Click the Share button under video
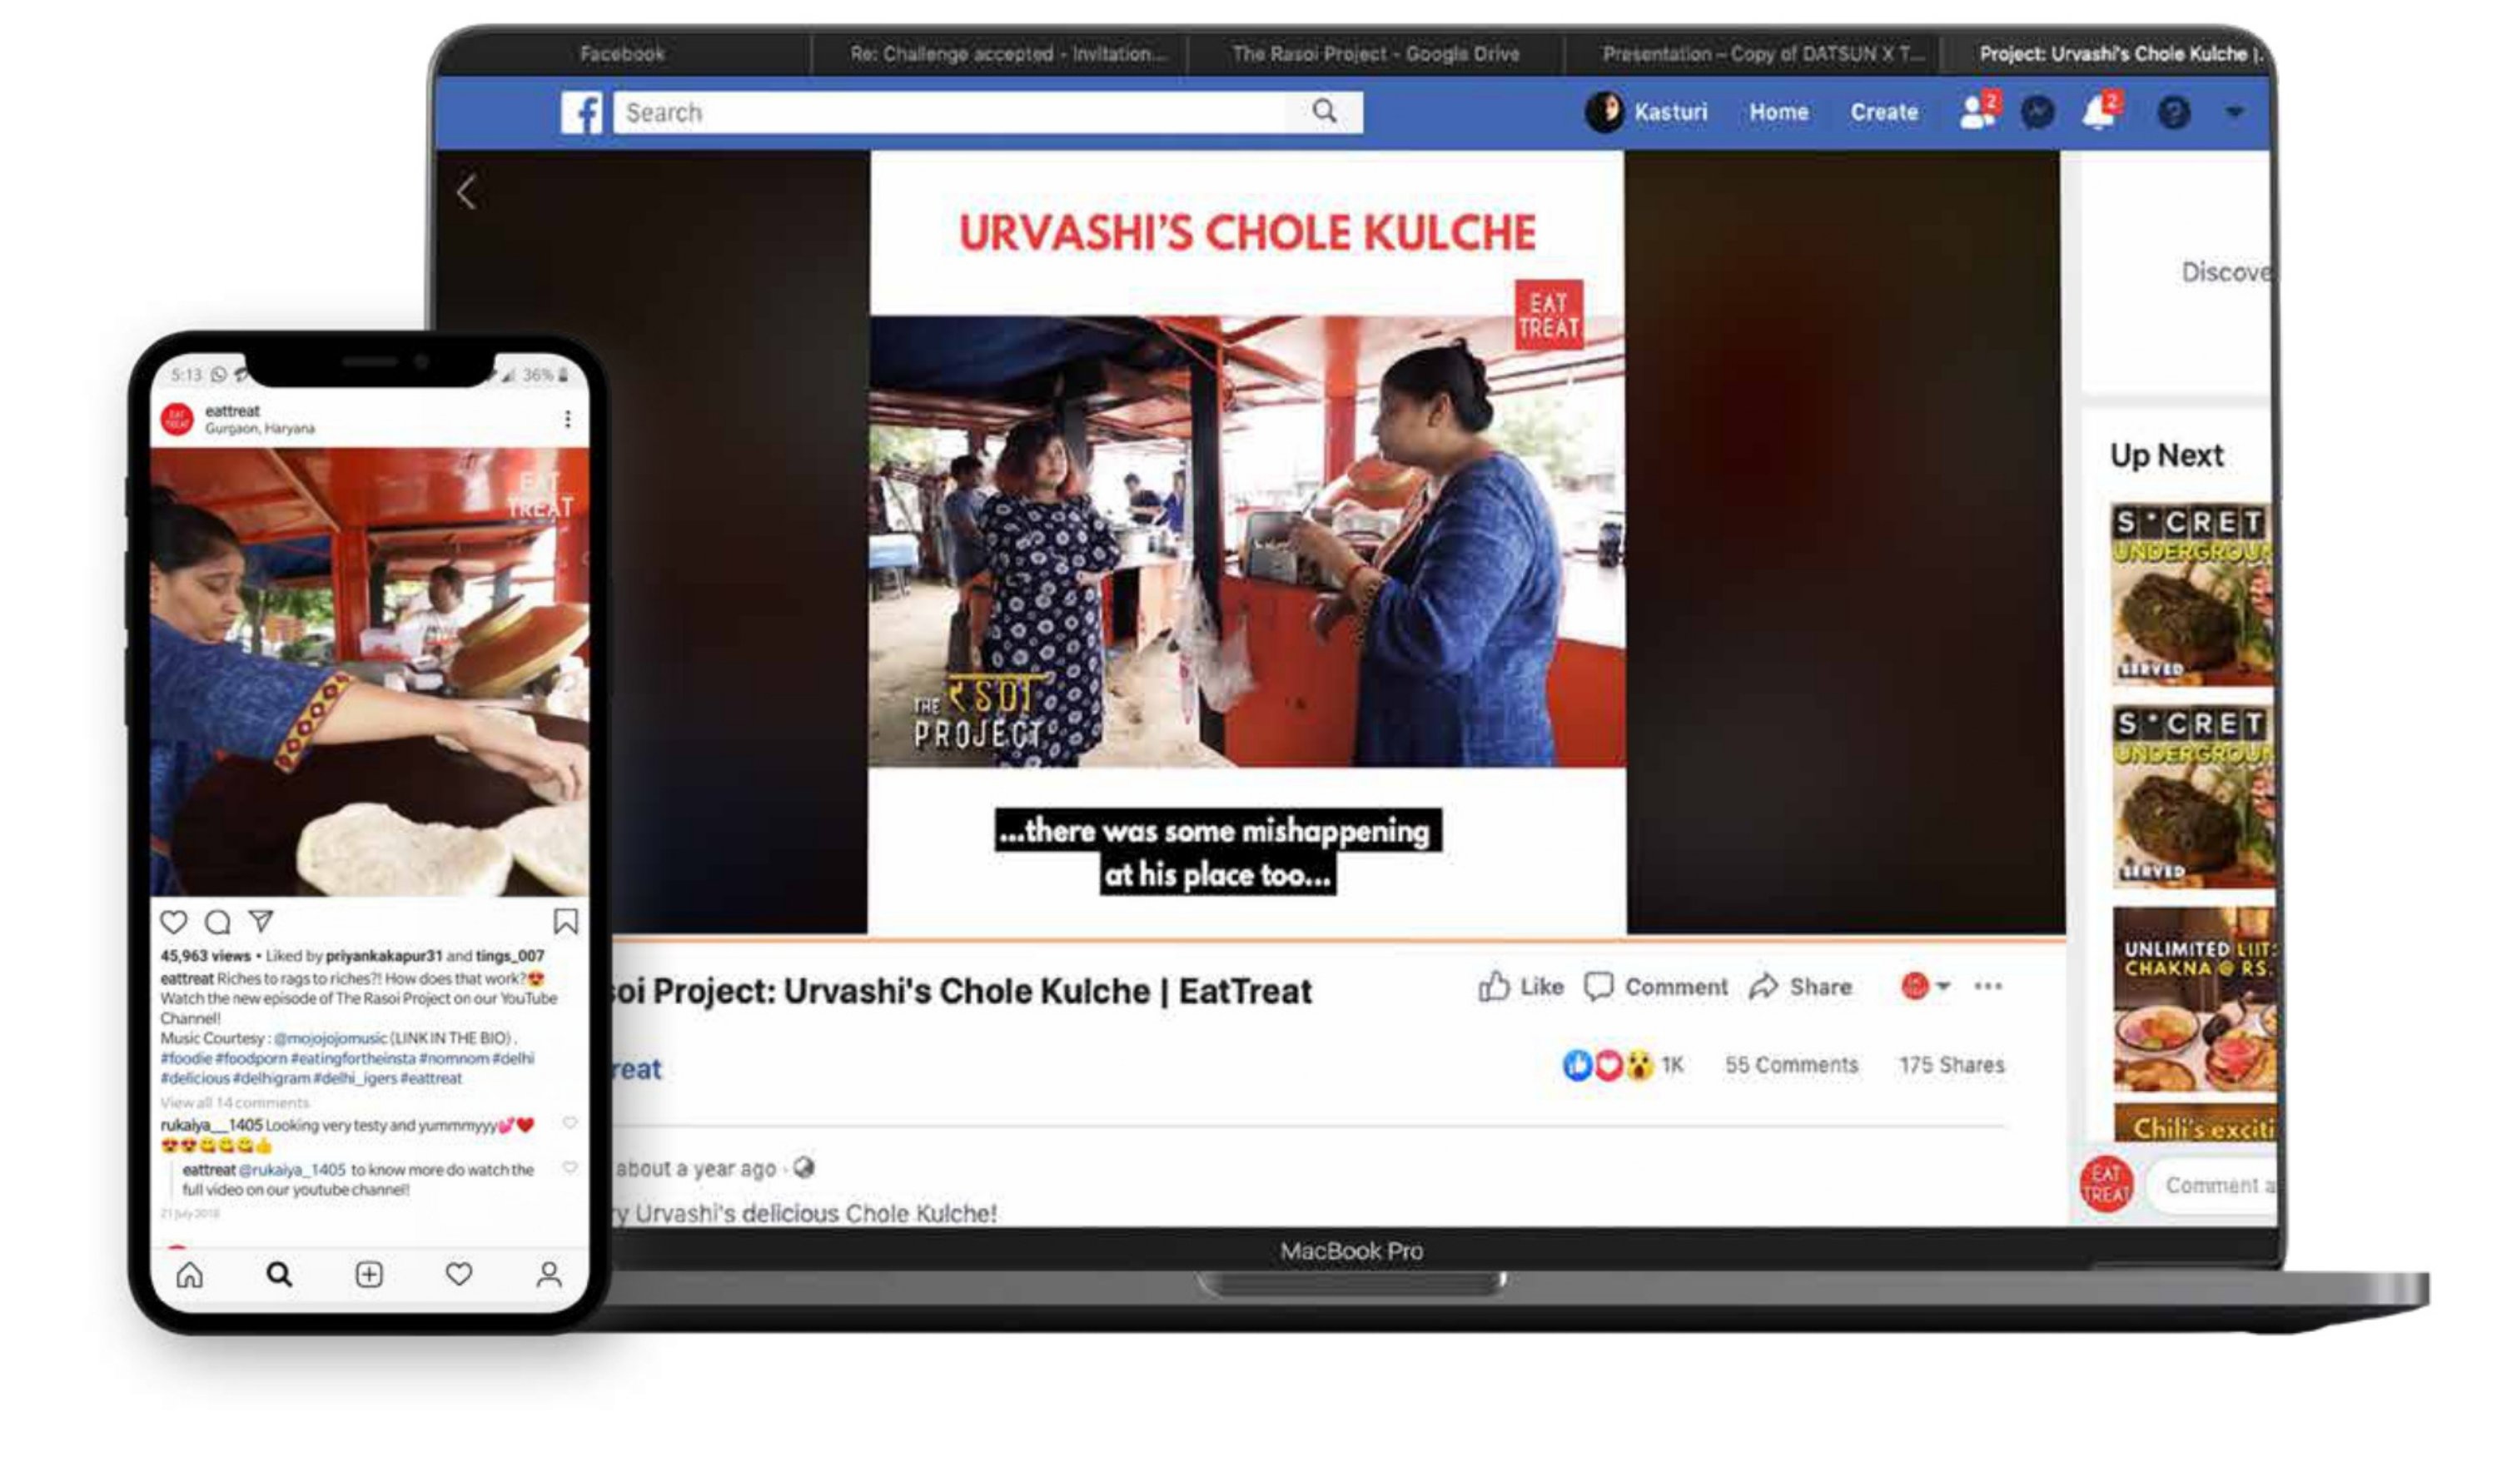2497x1477 pixels. pyautogui.click(x=1800, y=987)
